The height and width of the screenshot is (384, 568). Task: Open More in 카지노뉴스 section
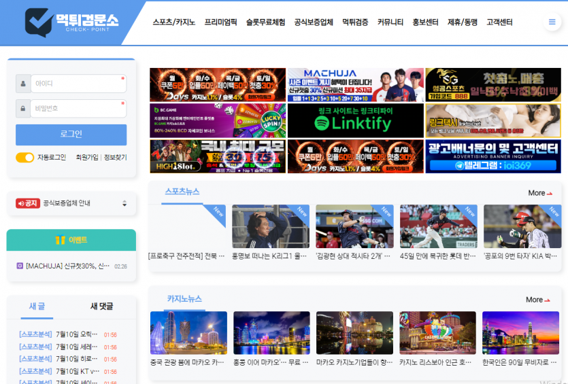pyautogui.click(x=537, y=300)
